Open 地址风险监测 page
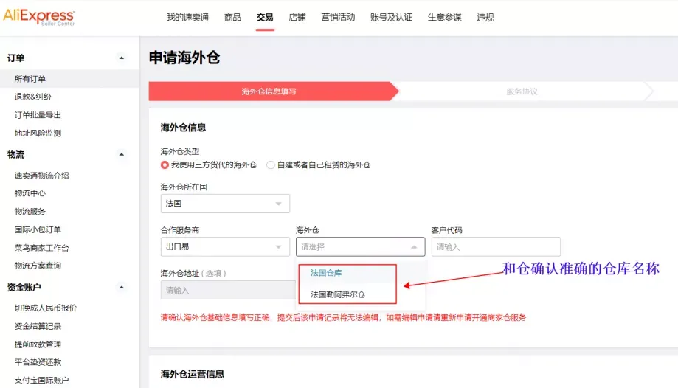Image resolution: width=678 pixels, height=388 pixels. pyautogui.click(x=38, y=133)
